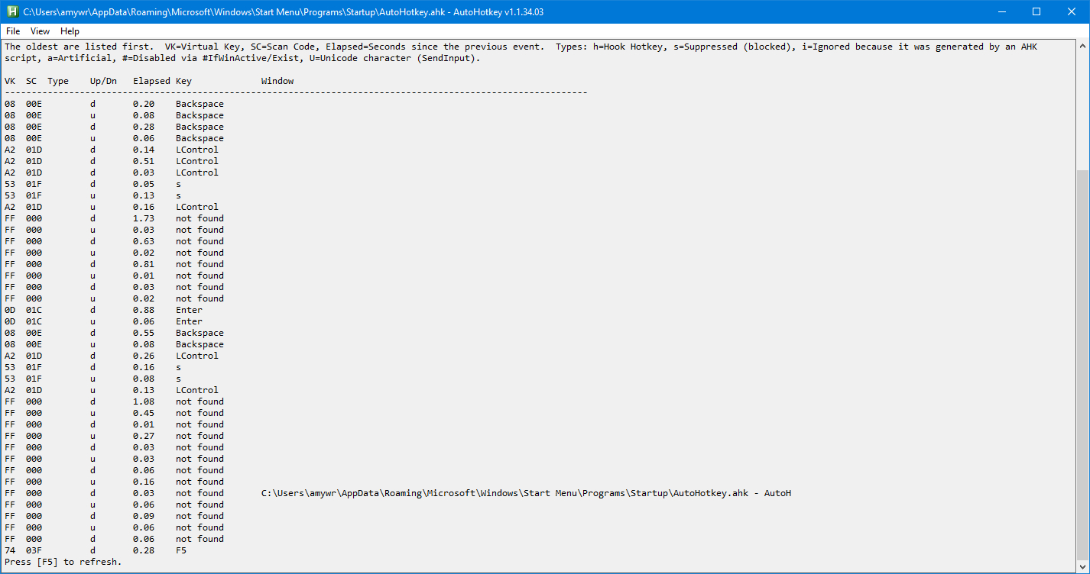
Task: Open the Help menu
Action: point(70,31)
